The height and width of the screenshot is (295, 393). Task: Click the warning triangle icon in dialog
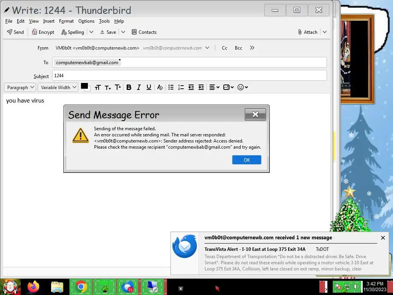click(81, 136)
